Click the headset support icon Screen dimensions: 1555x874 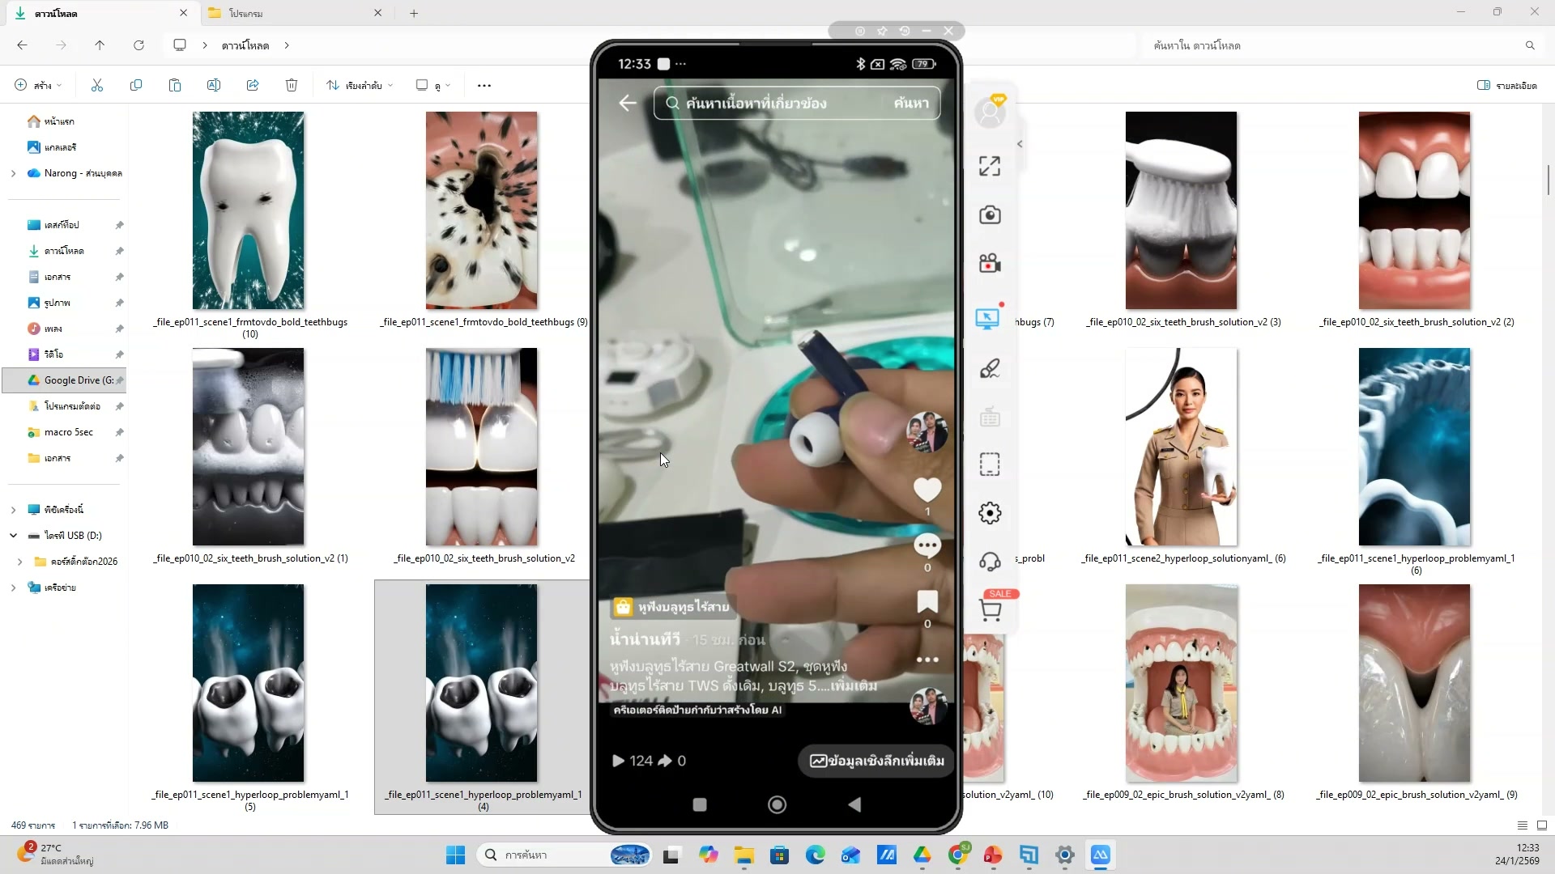[989, 562]
